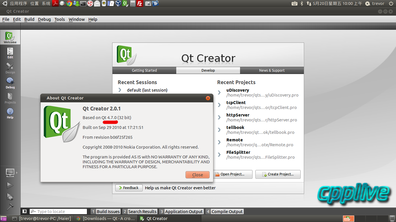The image size is (396, 222).
Task: Click the chevron beside FileSplitter
Action: pyautogui.click(x=219, y=155)
